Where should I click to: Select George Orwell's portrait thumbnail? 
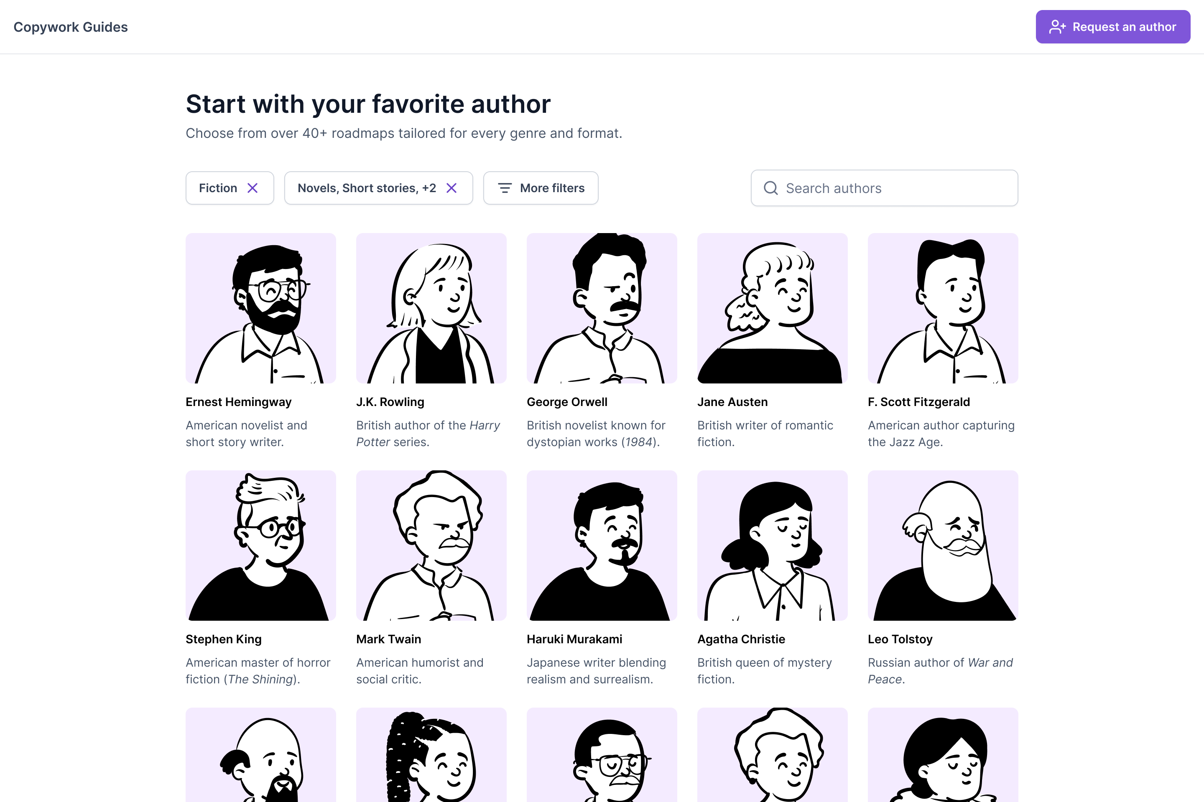(x=602, y=308)
